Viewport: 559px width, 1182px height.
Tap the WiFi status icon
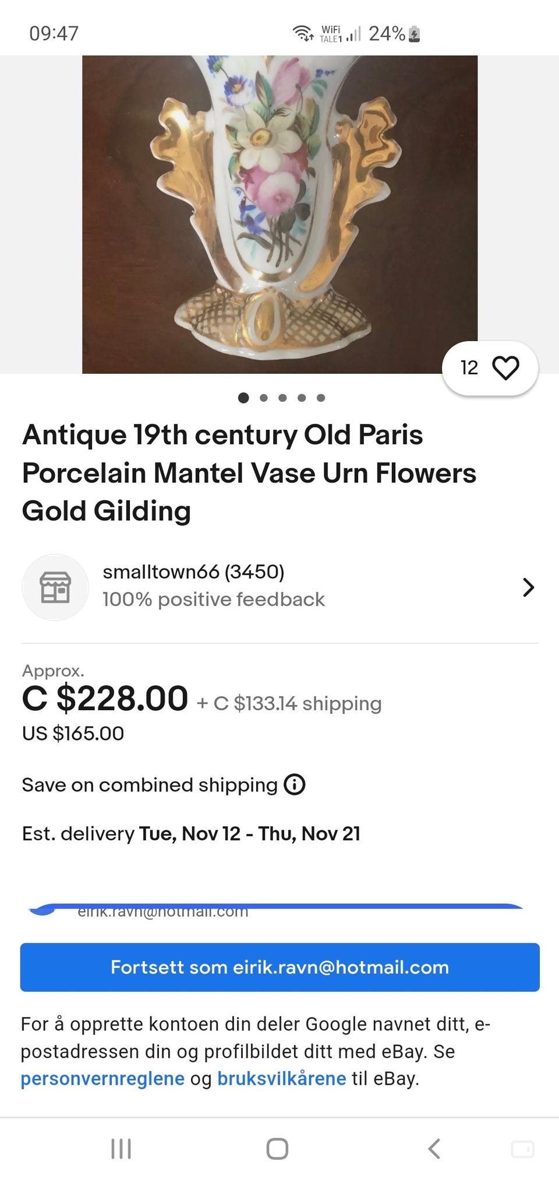point(303,33)
